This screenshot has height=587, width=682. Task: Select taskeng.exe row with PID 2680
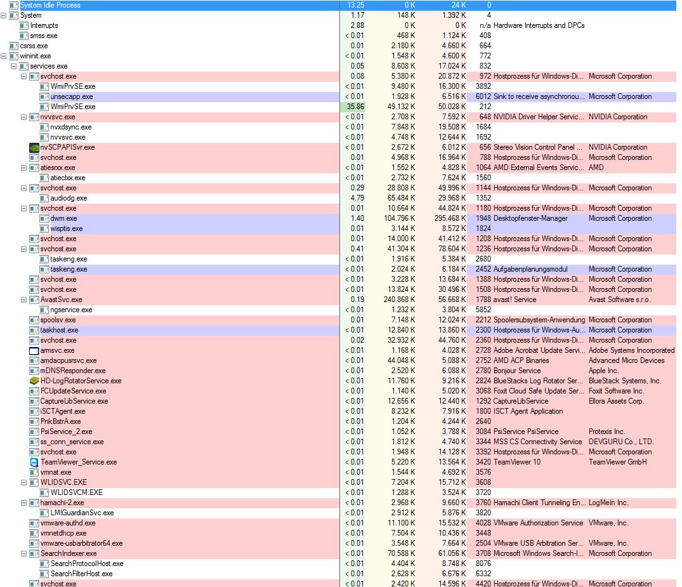[338, 259]
